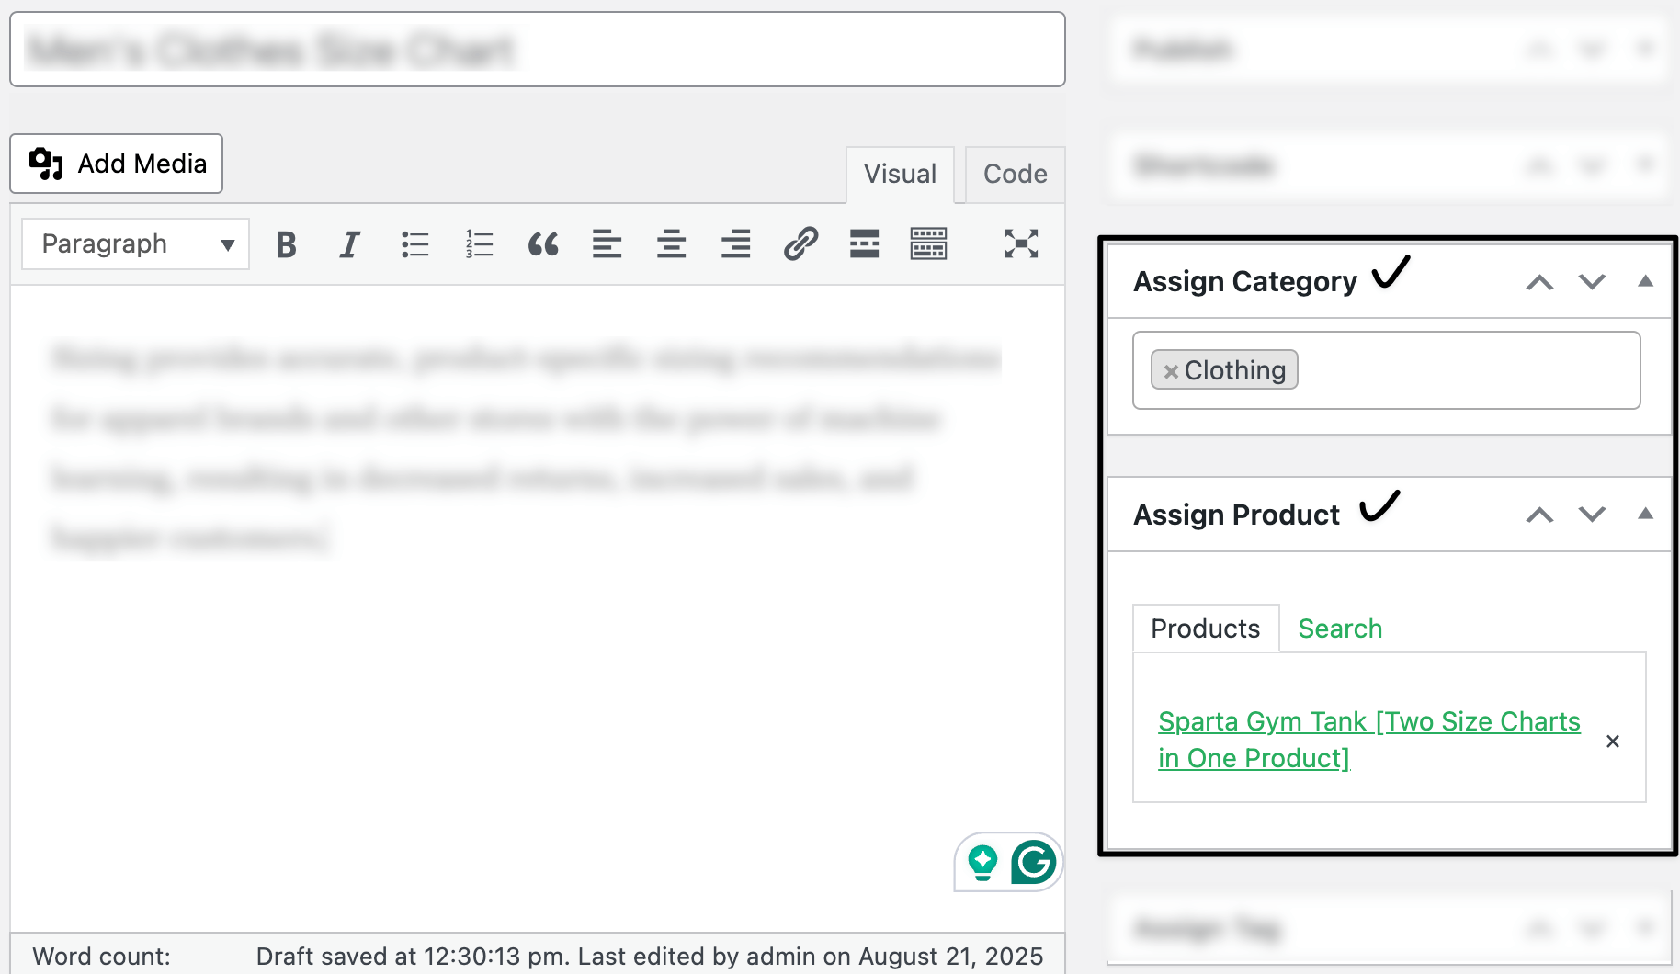The height and width of the screenshot is (974, 1680).
Task: Align the text center
Action: (x=672, y=243)
